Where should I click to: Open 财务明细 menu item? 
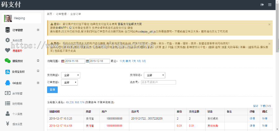coord(17,104)
